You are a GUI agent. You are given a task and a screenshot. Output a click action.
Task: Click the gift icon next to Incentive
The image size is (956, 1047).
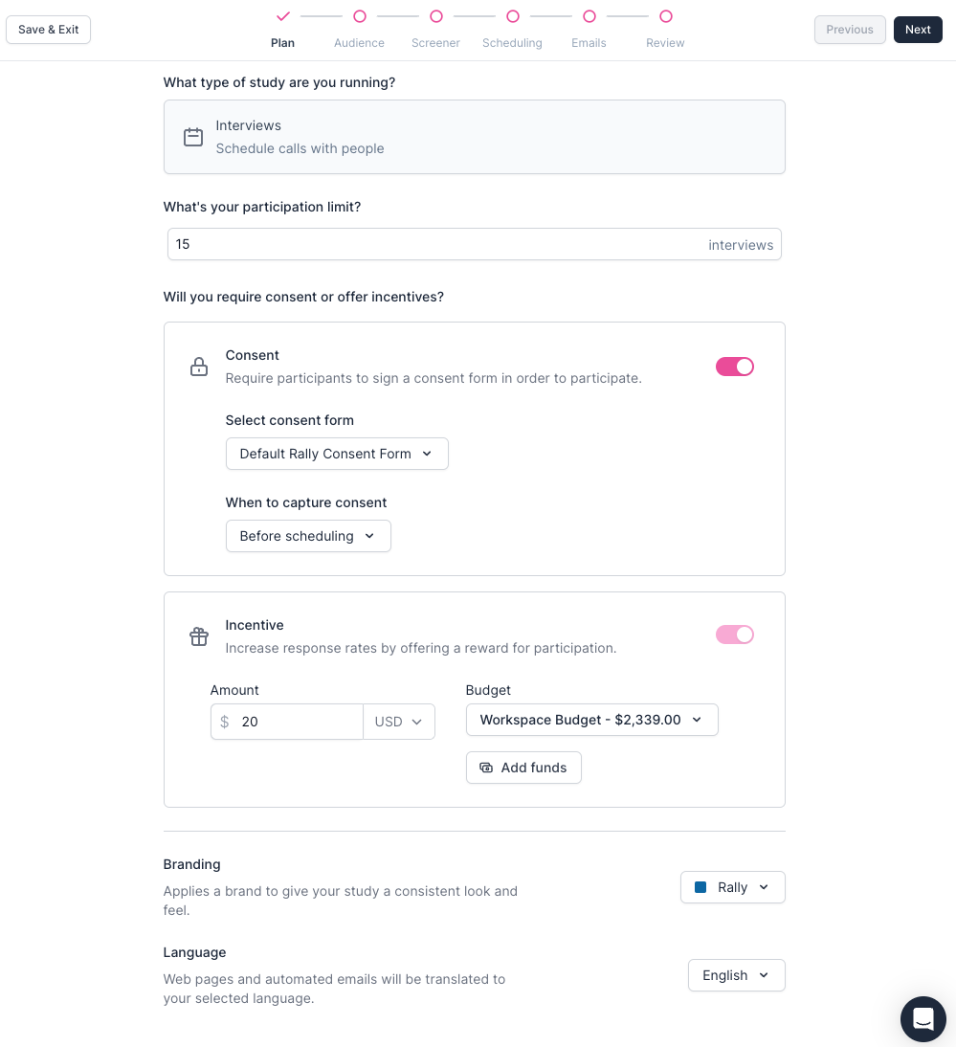[x=199, y=636]
